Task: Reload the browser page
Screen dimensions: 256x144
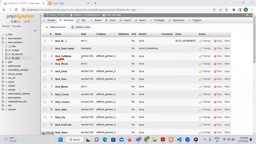Action: click(16, 10)
